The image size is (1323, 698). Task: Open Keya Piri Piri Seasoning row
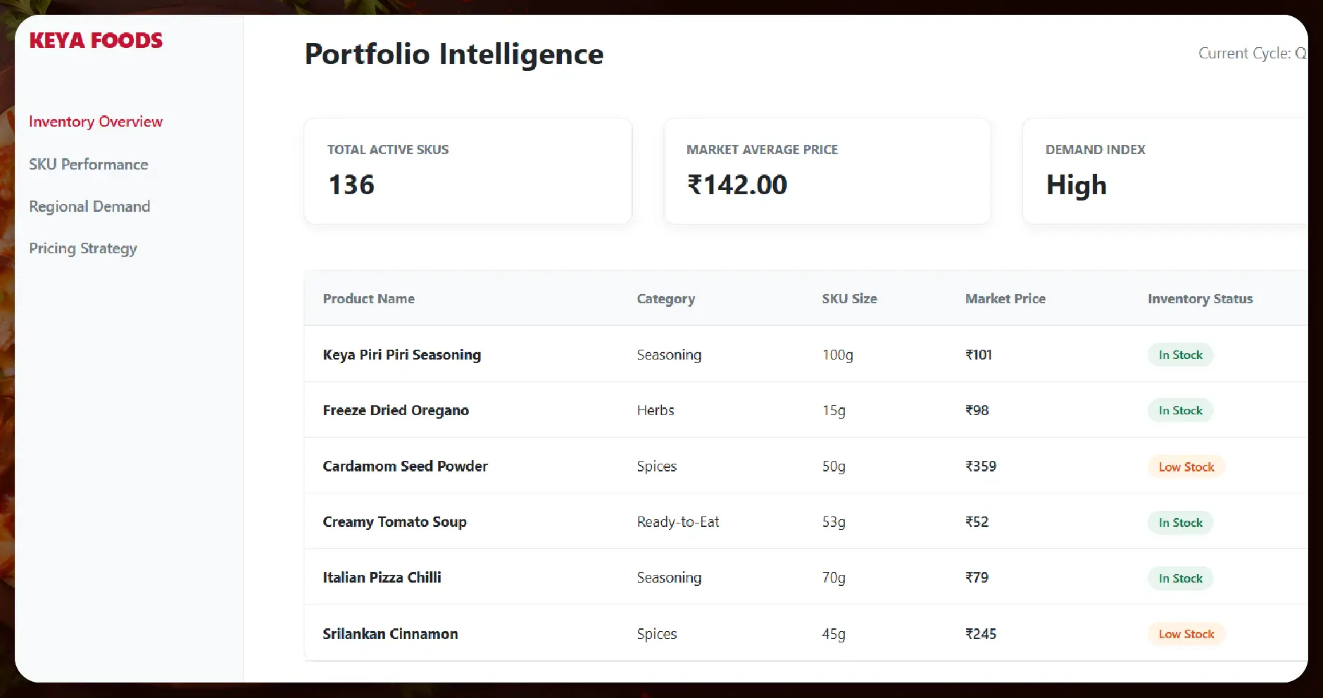coord(401,355)
